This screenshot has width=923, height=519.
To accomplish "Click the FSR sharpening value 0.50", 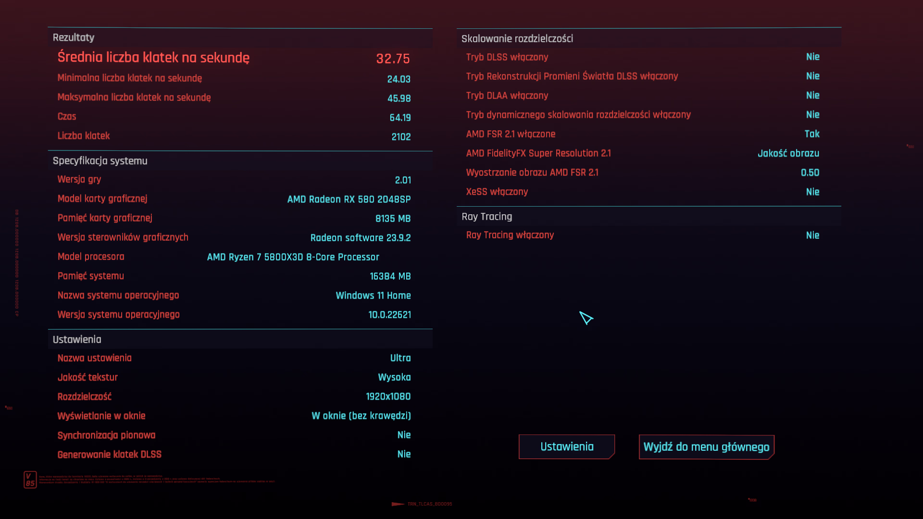I will tap(810, 173).
